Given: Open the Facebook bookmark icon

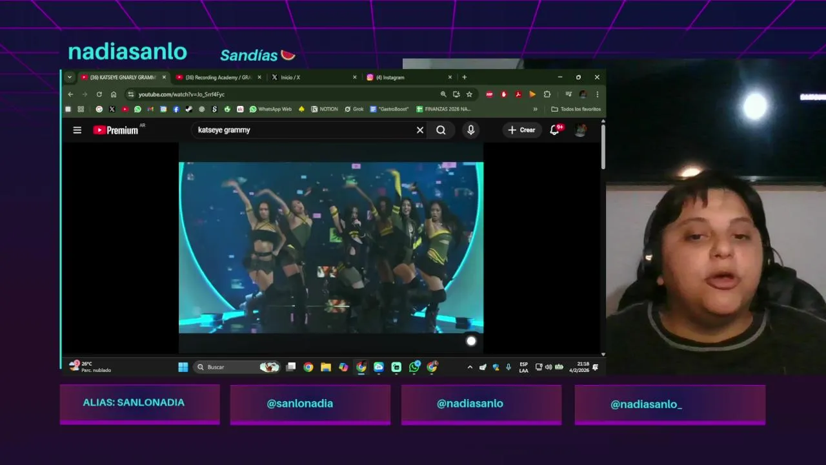Looking at the screenshot, I should click(x=176, y=109).
